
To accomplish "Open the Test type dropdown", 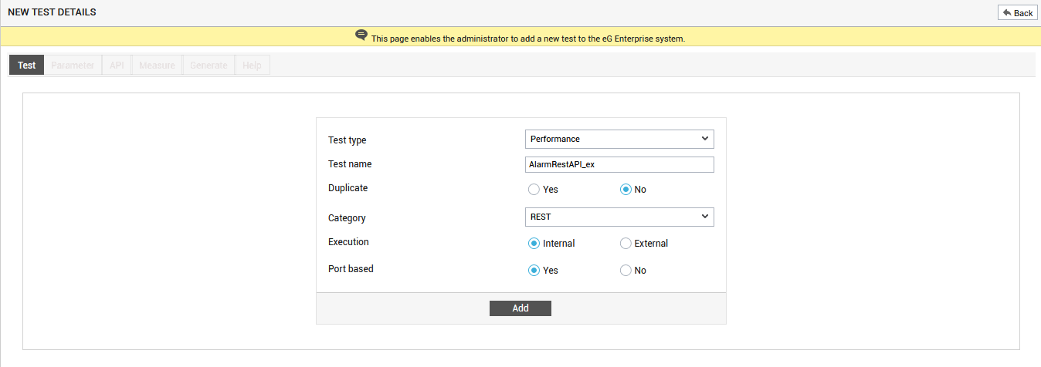I will click(619, 139).
